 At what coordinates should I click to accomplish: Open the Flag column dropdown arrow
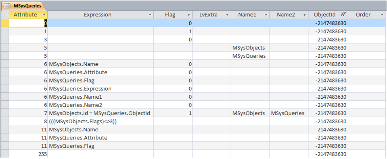[x=189, y=15]
